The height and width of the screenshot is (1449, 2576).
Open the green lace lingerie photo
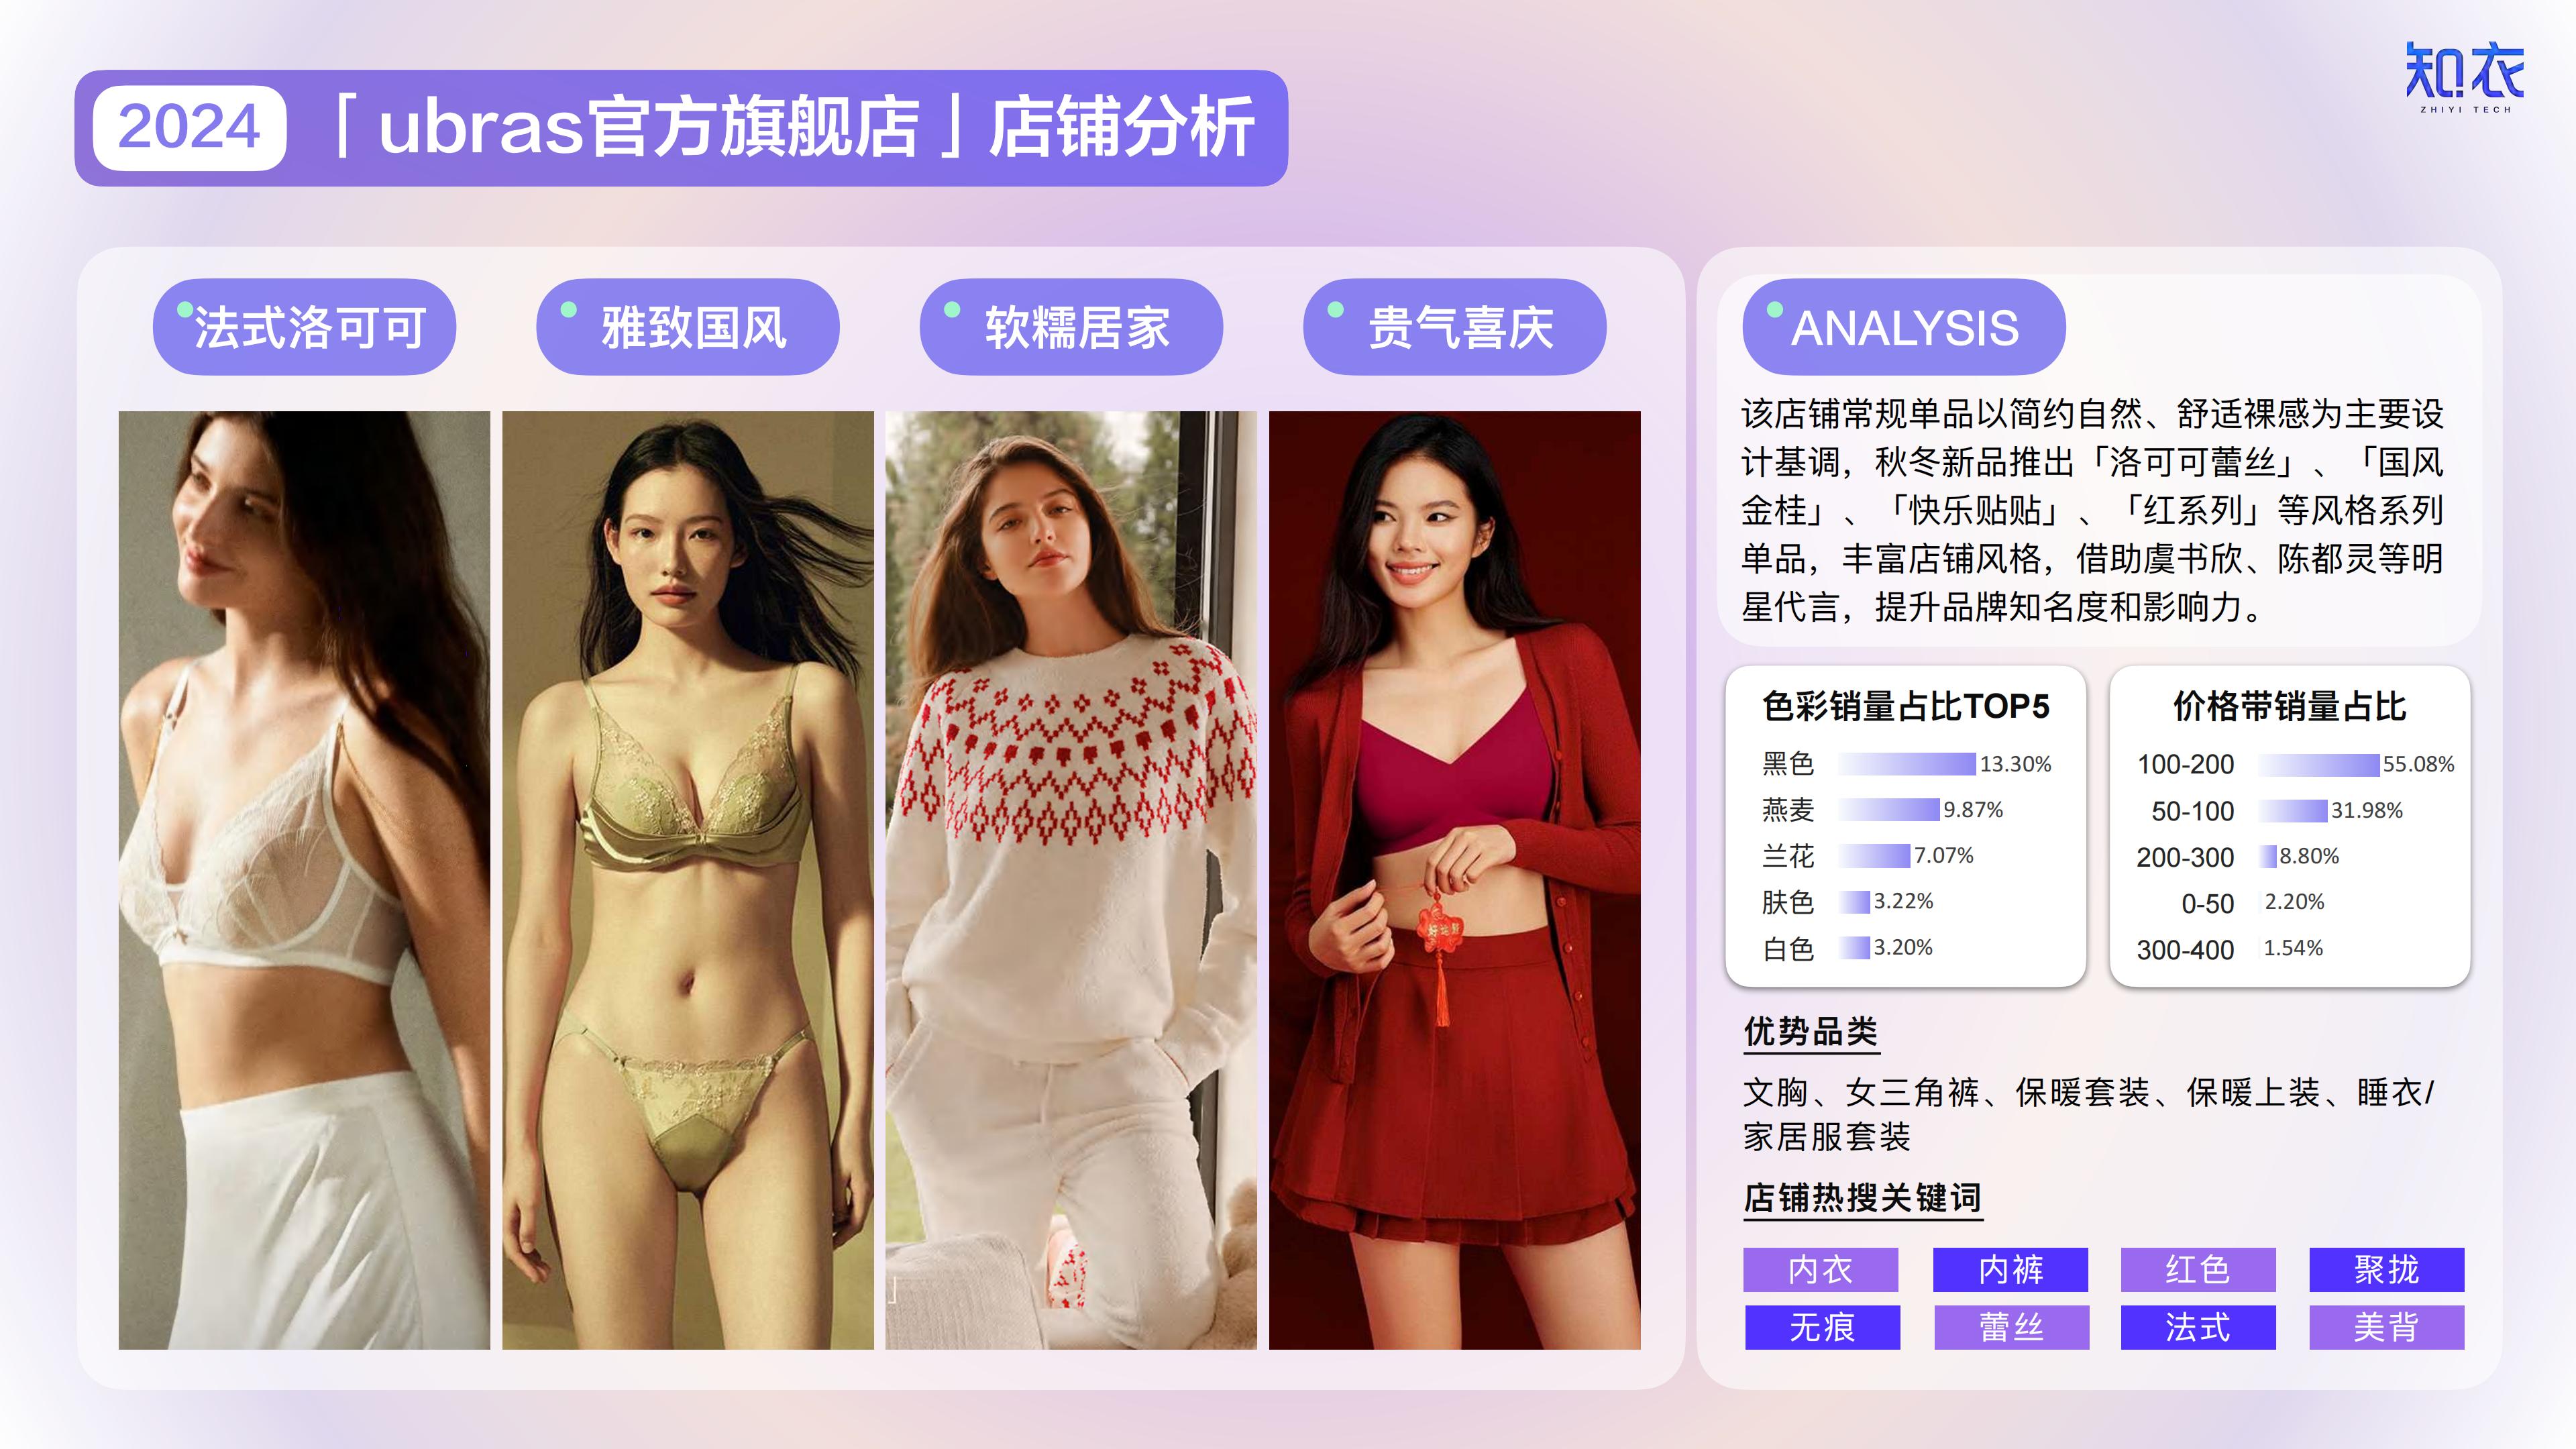(x=688, y=880)
